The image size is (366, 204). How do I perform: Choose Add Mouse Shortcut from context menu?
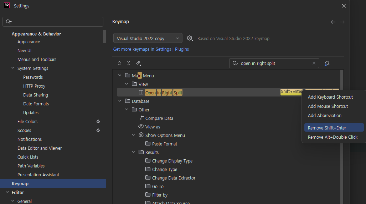334,106
